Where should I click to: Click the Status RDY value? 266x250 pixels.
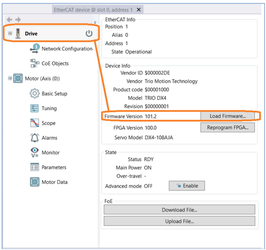click(x=149, y=160)
